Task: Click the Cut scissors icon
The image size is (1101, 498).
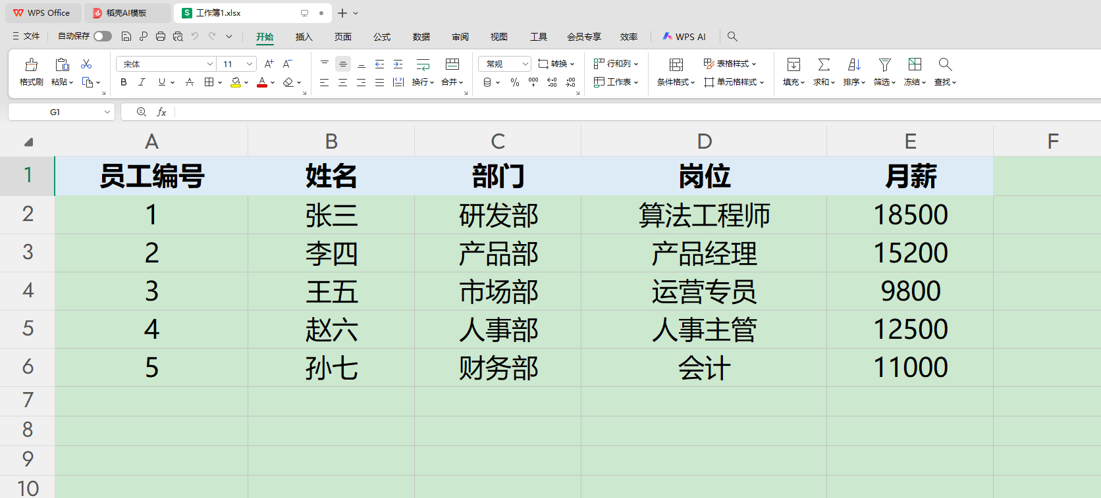Action: 86,64
